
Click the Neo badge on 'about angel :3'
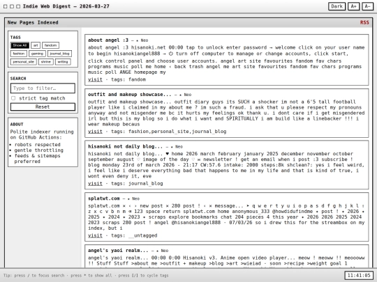tap(145, 40)
